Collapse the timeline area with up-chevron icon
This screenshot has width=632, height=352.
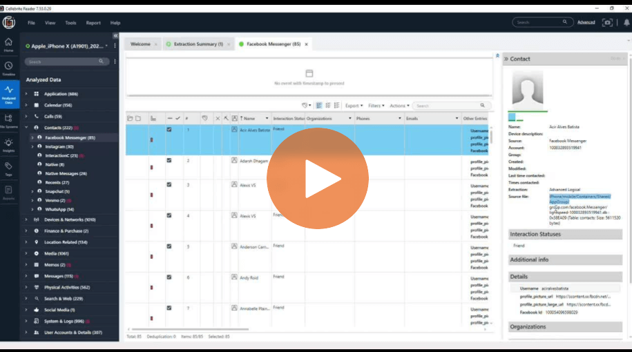[x=497, y=56]
